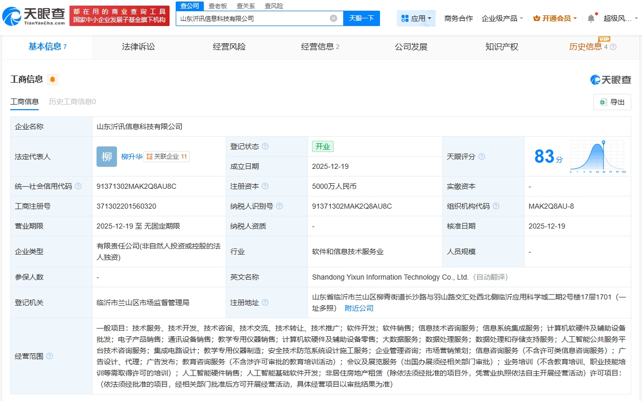Click the 导出 export button
Image resolution: width=642 pixels, height=401 pixels.
click(x=612, y=102)
